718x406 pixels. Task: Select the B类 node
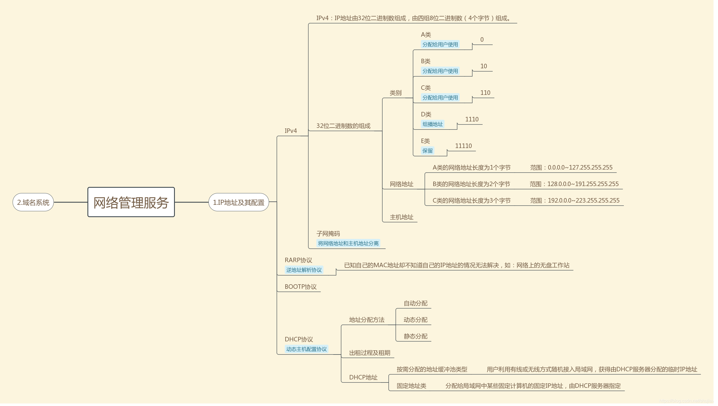[x=426, y=61]
